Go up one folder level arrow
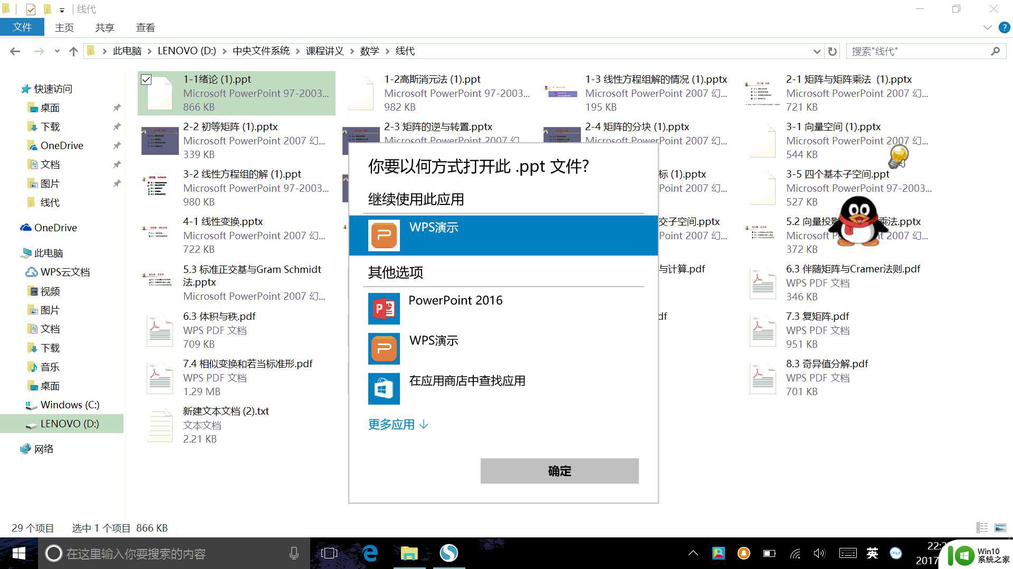 [x=73, y=51]
